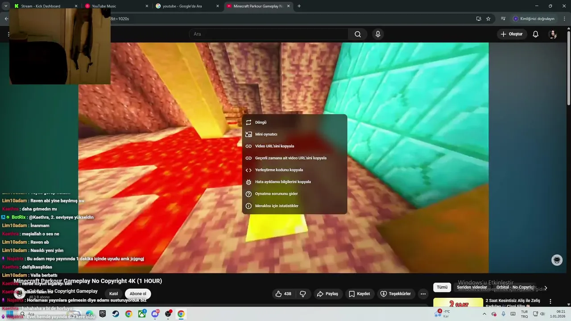This screenshot has width=571, height=321.
Task: Expand filter chips with right chevron arrow
Action: point(546,288)
